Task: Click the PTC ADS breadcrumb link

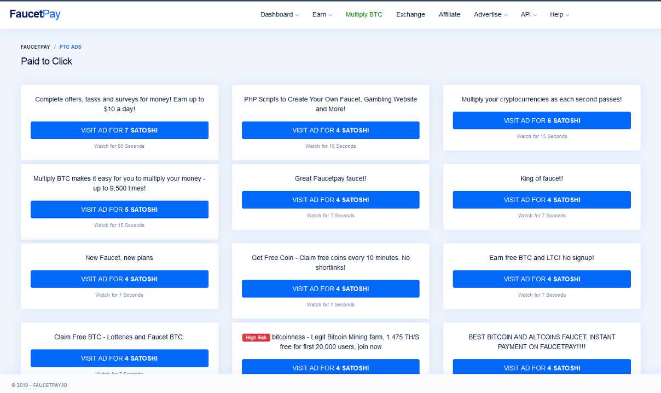Action: click(70, 47)
